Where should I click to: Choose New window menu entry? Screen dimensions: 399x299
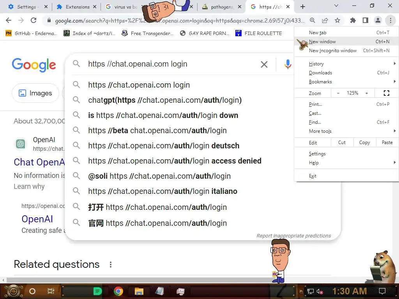[x=346, y=41]
